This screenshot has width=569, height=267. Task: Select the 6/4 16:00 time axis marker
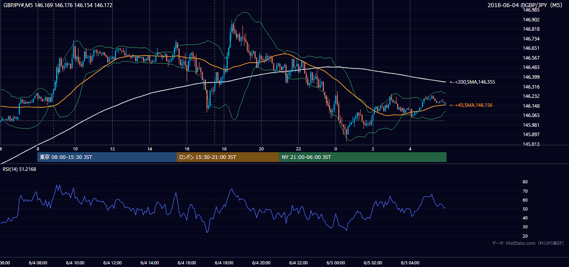(187, 263)
